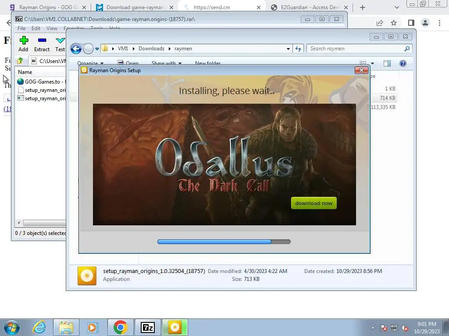This screenshot has height=336, width=449.
Task: Click Chrome share page icon
Action: (x=380, y=23)
